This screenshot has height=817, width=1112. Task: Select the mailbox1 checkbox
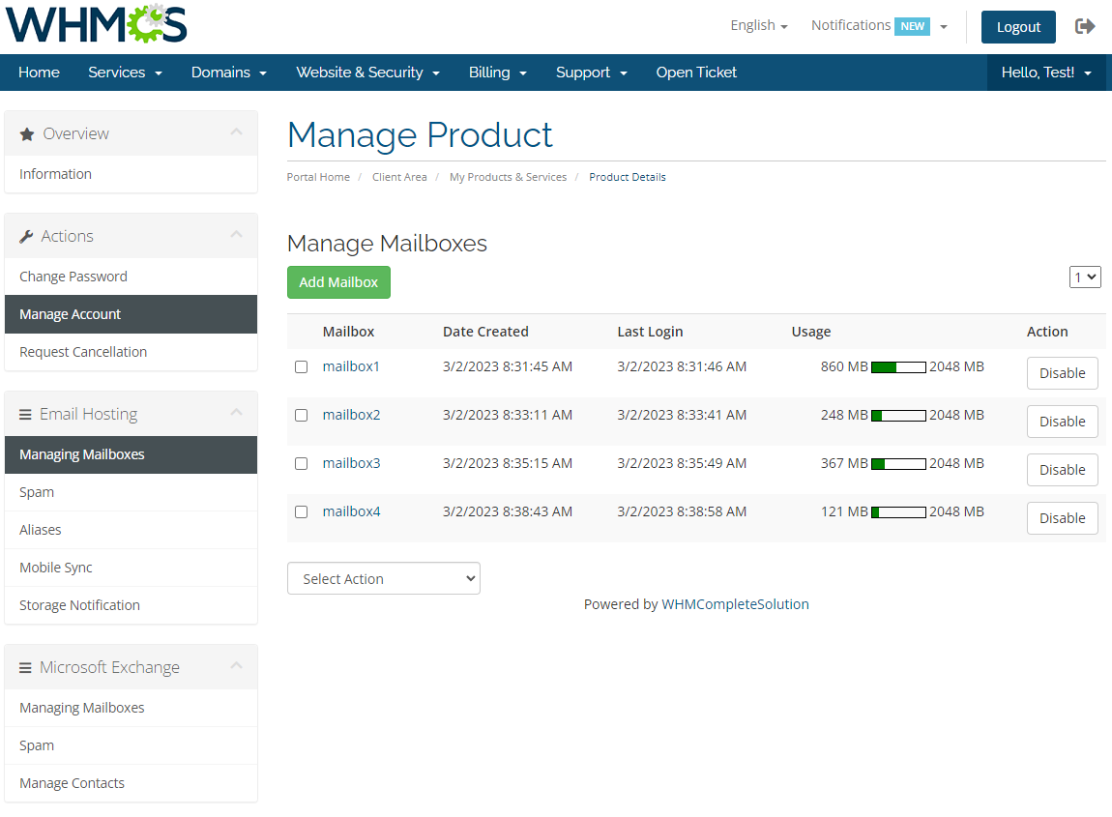(x=302, y=366)
